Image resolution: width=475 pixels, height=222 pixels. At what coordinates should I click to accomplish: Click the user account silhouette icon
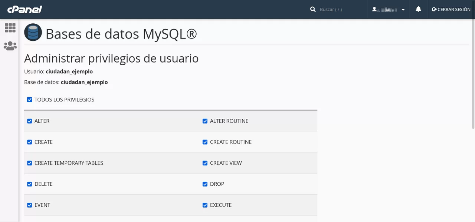click(374, 9)
